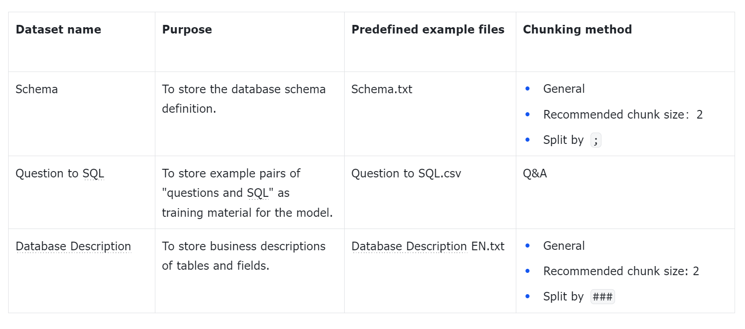
Task: Click the Q&A chunking method
Action: 535,173
